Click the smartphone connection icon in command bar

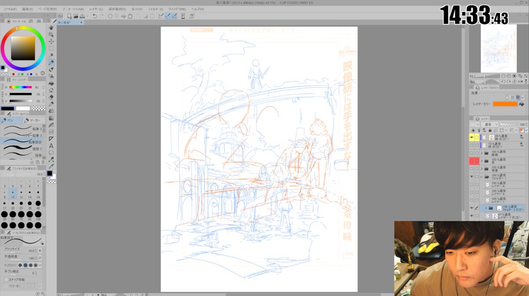[183, 16]
